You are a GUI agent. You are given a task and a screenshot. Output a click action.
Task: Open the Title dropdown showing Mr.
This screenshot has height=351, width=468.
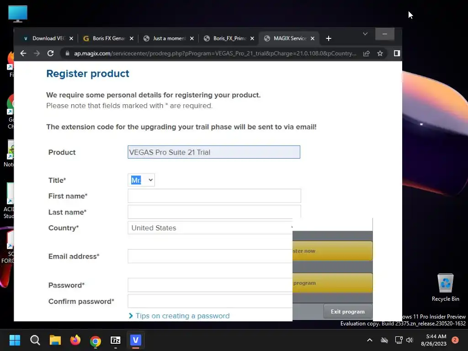tap(141, 180)
